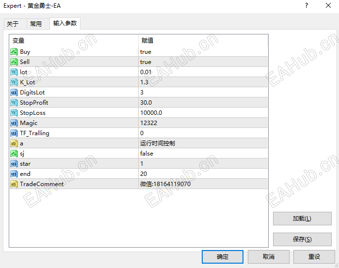Confirm with the 确定 button

[x=223, y=257]
